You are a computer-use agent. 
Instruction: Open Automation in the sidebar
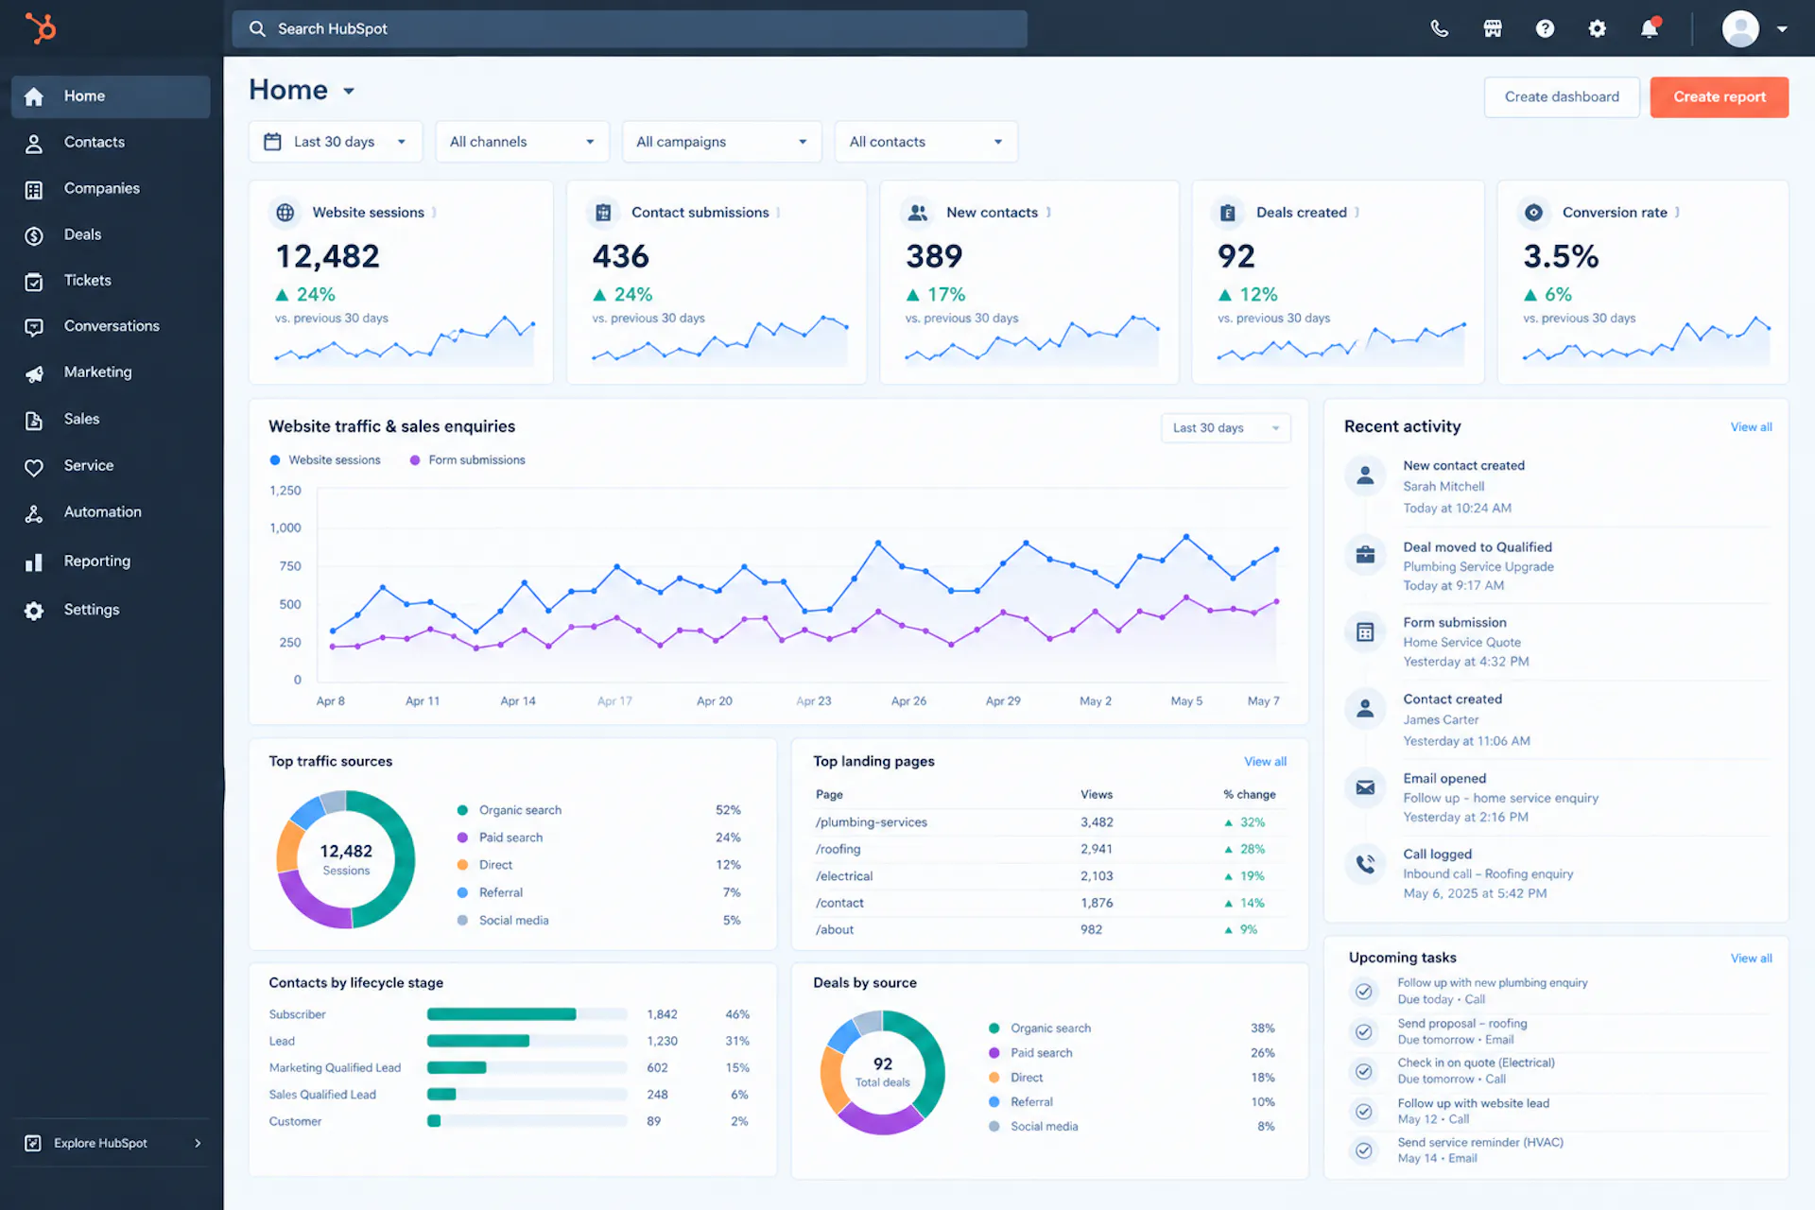[111, 512]
